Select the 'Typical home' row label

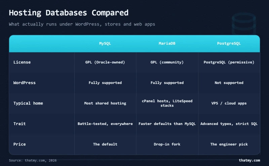[28, 103]
